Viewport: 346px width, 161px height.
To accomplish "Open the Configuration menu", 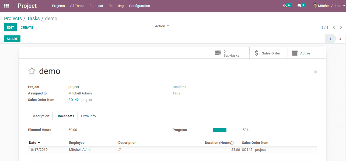I will pyautogui.click(x=139, y=6).
